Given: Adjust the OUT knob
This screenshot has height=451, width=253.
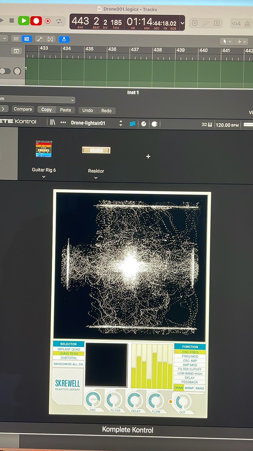Looking at the screenshot, I should point(183,401).
